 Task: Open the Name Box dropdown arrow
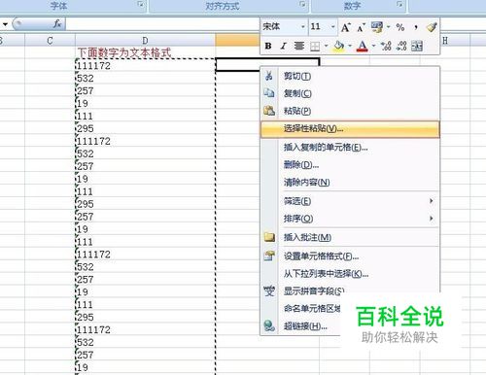(5, 24)
